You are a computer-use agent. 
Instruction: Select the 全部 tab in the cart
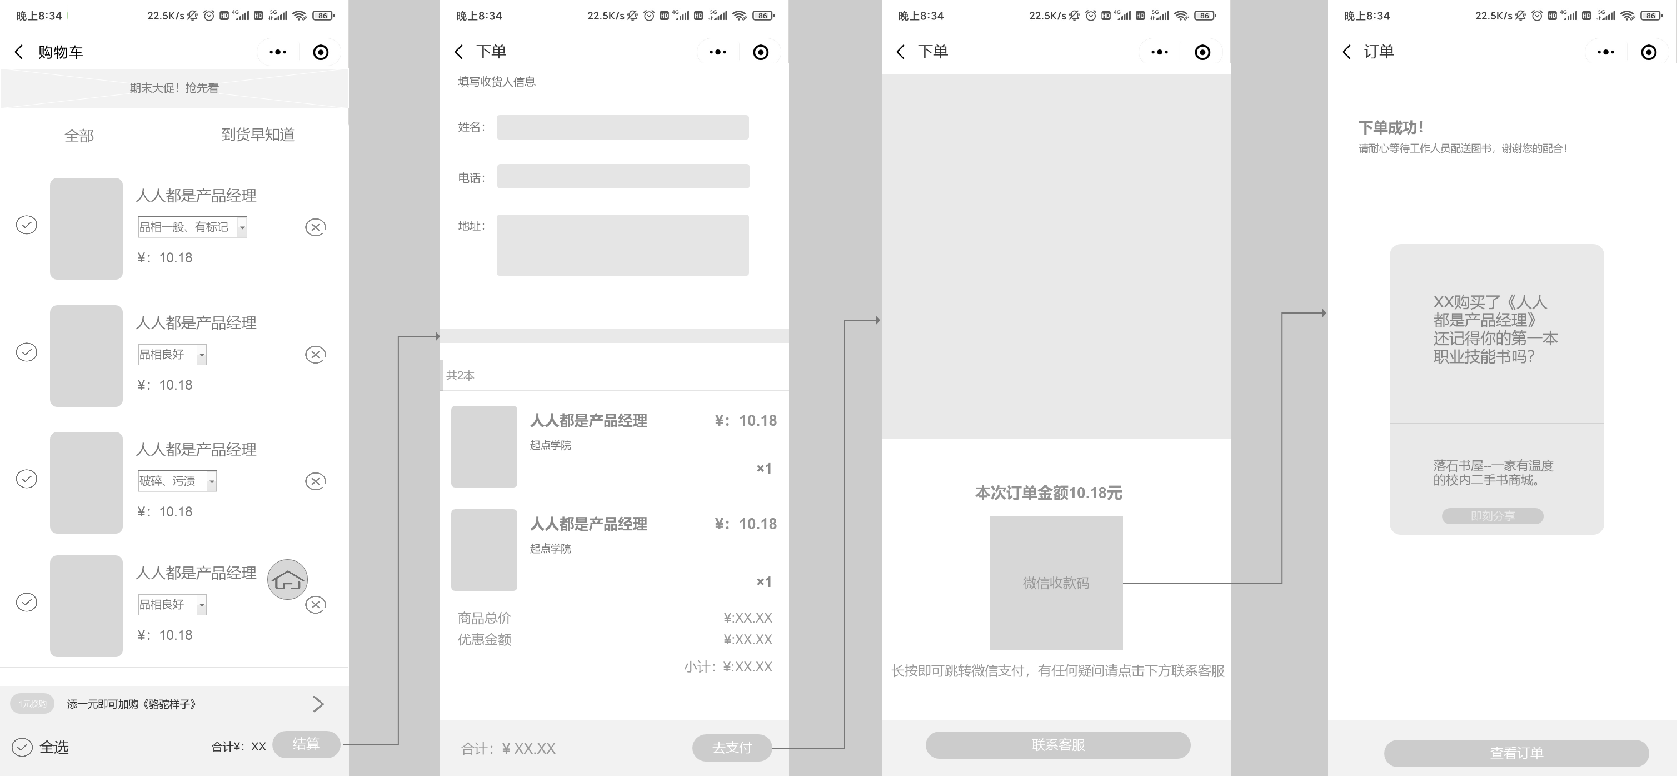pyautogui.click(x=79, y=136)
